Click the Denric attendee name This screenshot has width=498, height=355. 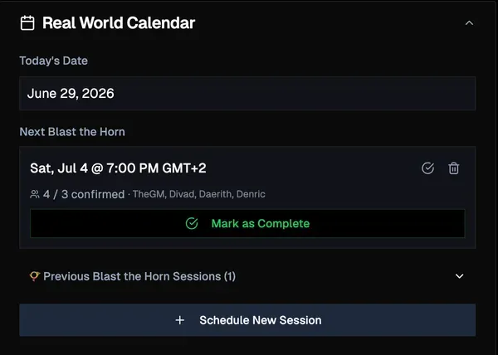coord(251,194)
